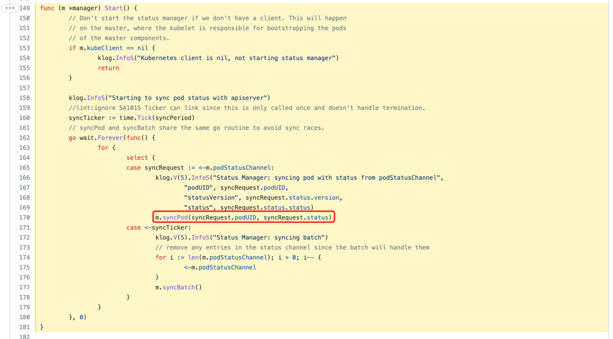Open the ellipsis menu beside line 149
Image resolution: width=613 pixels, height=339 pixels.
(10, 8)
